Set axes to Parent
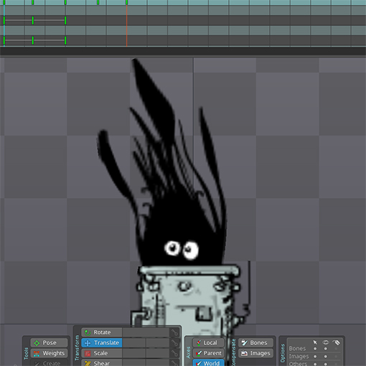 (208, 353)
